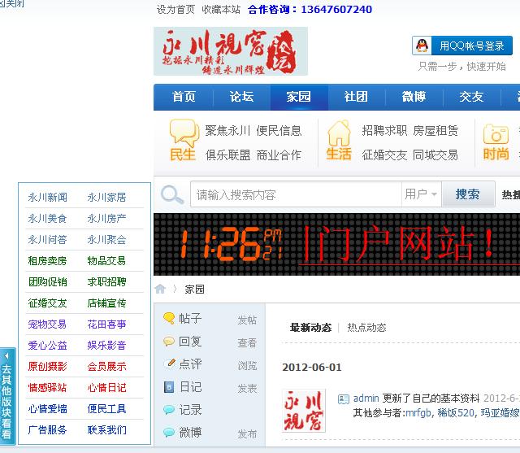
Task: Open 广告服务 in the side panel
Action: 47,430
